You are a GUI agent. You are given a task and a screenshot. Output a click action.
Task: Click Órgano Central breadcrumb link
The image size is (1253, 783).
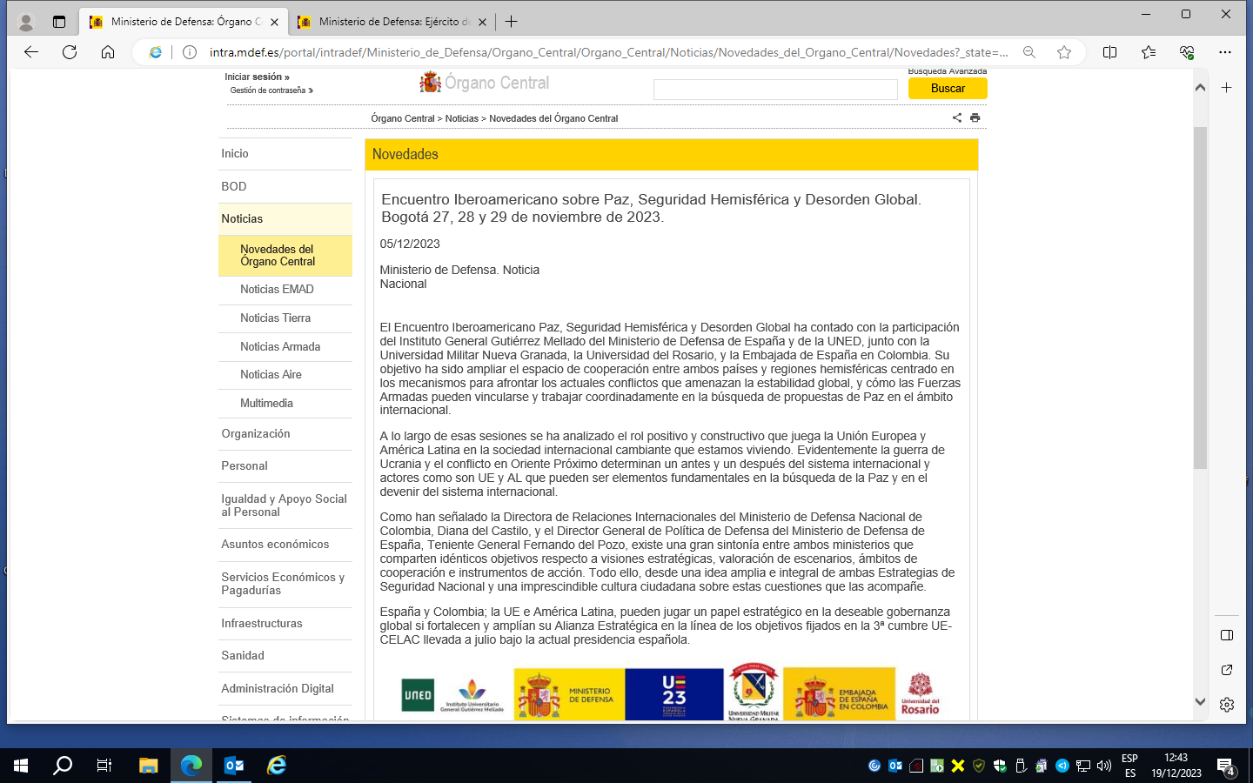402,118
